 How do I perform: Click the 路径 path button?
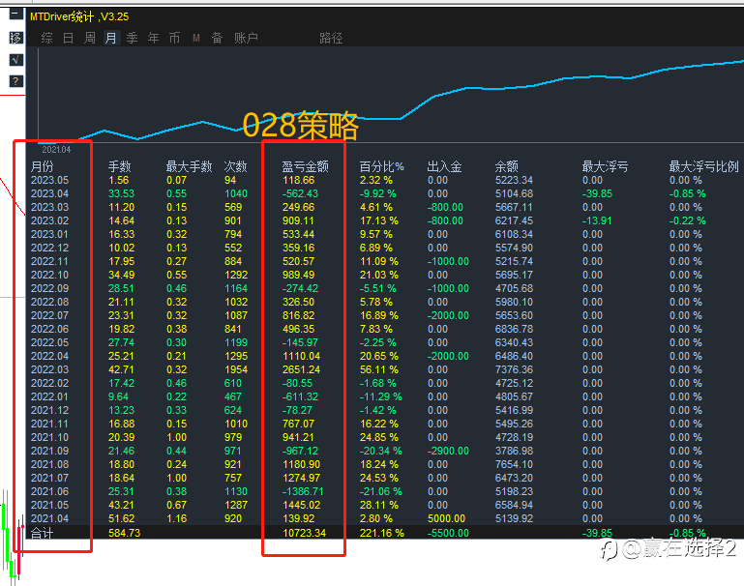click(331, 38)
